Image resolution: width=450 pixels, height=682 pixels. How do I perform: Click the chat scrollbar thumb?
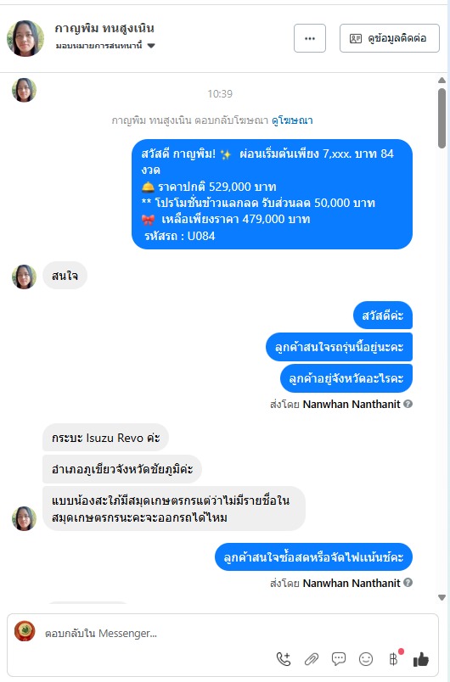[442, 118]
